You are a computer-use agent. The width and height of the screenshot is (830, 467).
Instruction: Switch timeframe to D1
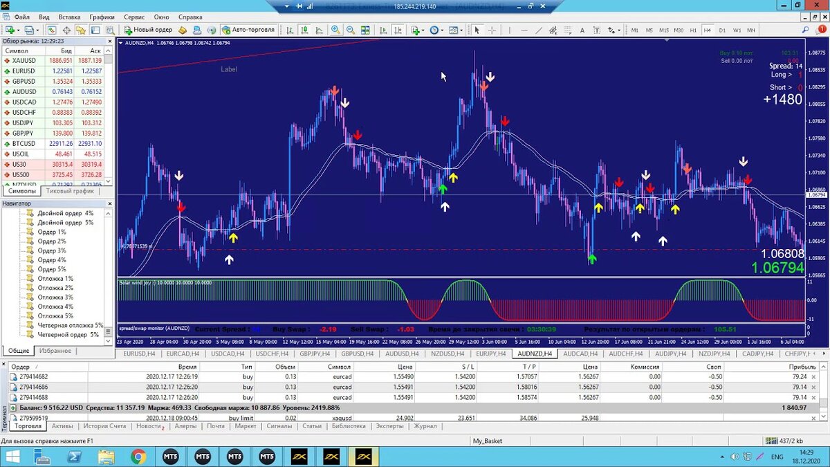point(722,30)
